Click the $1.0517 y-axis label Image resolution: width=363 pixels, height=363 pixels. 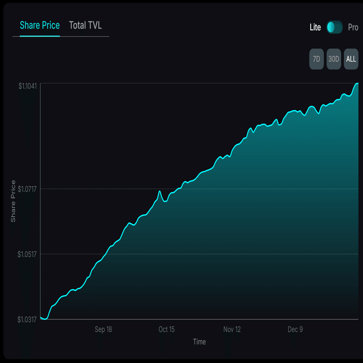coord(27,254)
